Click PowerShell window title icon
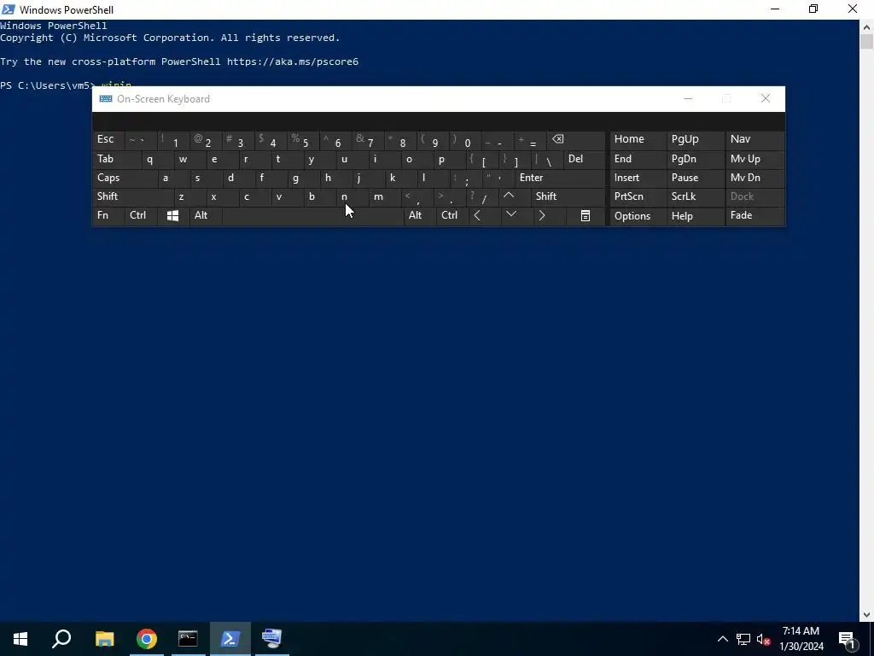 tap(9, 9)
